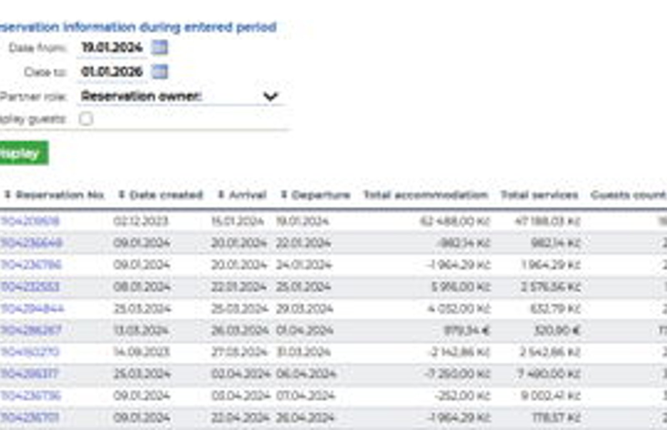Screen dimensions: 667x430
Task: Select date created cell 13.03.2024
Action: 141,330
